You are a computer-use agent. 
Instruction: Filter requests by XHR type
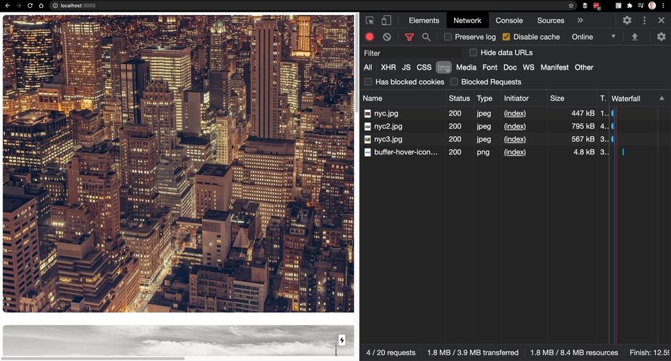coord(388,67)
